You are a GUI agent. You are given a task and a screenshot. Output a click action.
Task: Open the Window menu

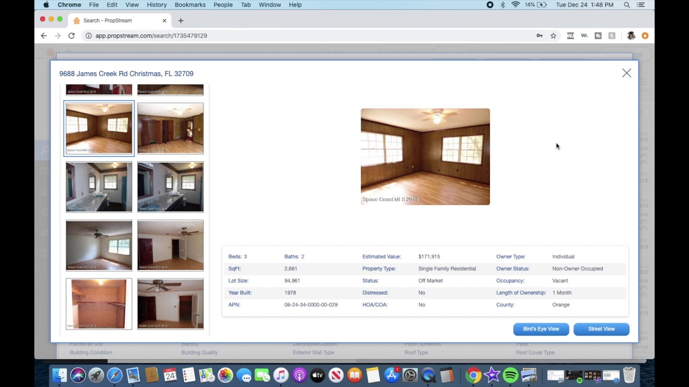[270, 5]
